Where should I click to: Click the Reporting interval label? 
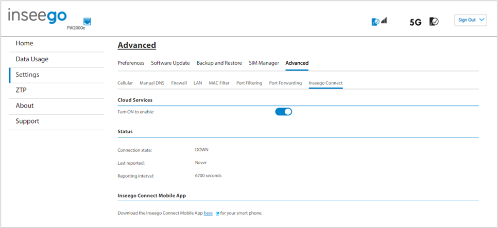(135, 176)
